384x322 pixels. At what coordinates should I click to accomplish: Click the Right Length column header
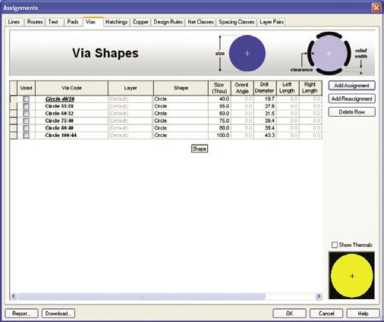pyautogui.click(x=310, y=88)
